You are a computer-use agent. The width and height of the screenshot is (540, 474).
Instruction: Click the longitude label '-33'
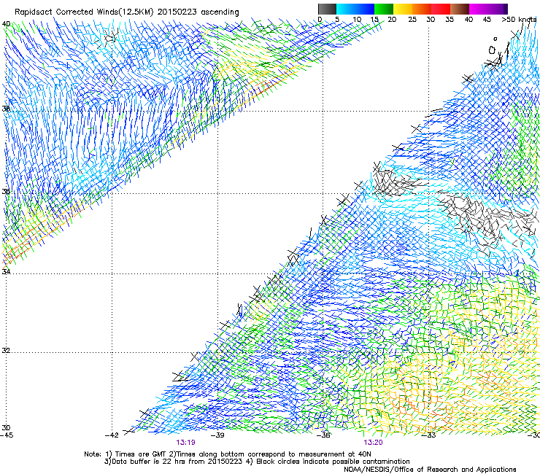[x=429, y=435]
